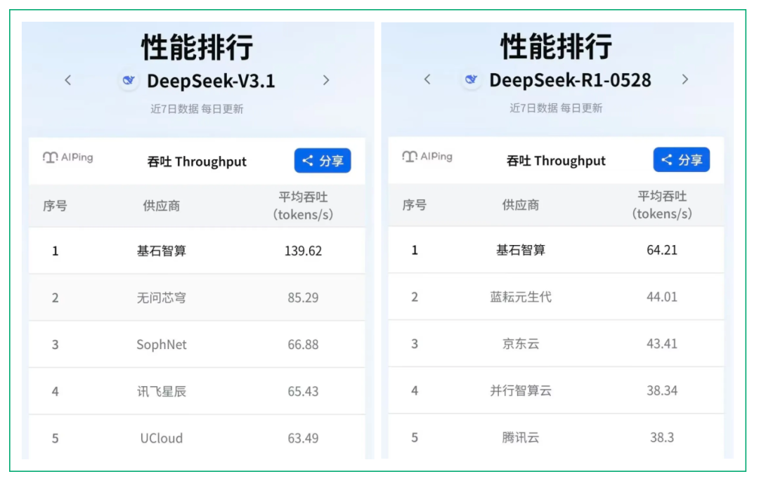This screenshot has height=481, width=759.
Task: Select the 蓝耘元生代 supplier row
Action: pyautogui.click(x=556, y=297)
